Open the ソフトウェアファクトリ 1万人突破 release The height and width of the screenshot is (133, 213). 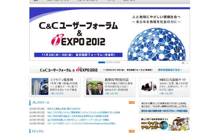(84, 112)
